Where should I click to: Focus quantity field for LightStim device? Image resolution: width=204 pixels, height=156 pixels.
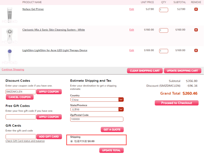(164, 51)
